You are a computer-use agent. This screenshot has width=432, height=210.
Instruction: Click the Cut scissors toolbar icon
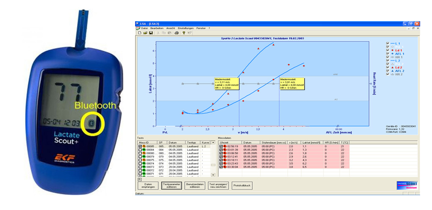158,33
